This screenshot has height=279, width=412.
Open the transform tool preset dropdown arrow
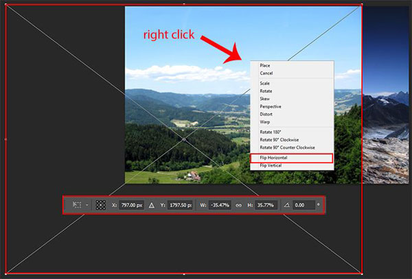click(x=87, y=204)
